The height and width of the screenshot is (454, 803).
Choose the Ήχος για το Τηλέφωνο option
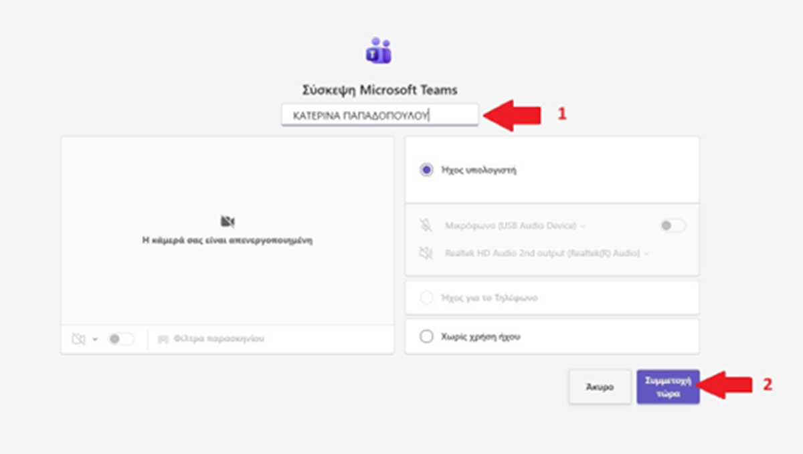[x=426, y=298]
